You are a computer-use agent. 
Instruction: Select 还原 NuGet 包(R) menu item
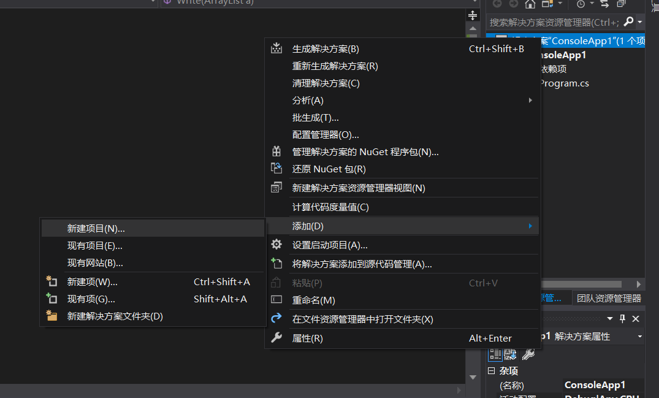click(x=402, y=169)
